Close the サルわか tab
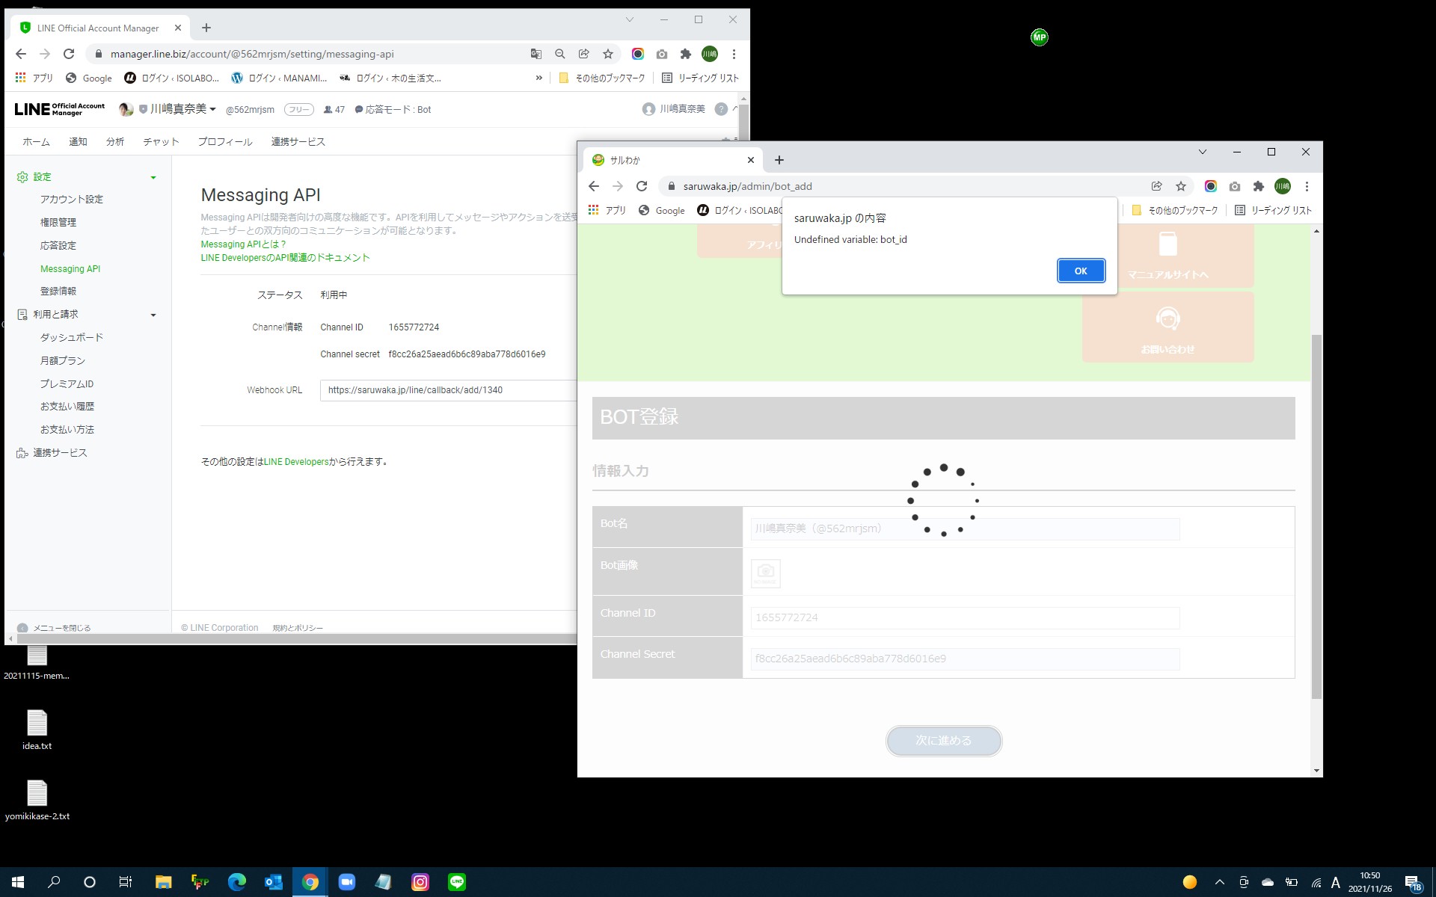Viewport: 1436px width, 897px height. 751,160
